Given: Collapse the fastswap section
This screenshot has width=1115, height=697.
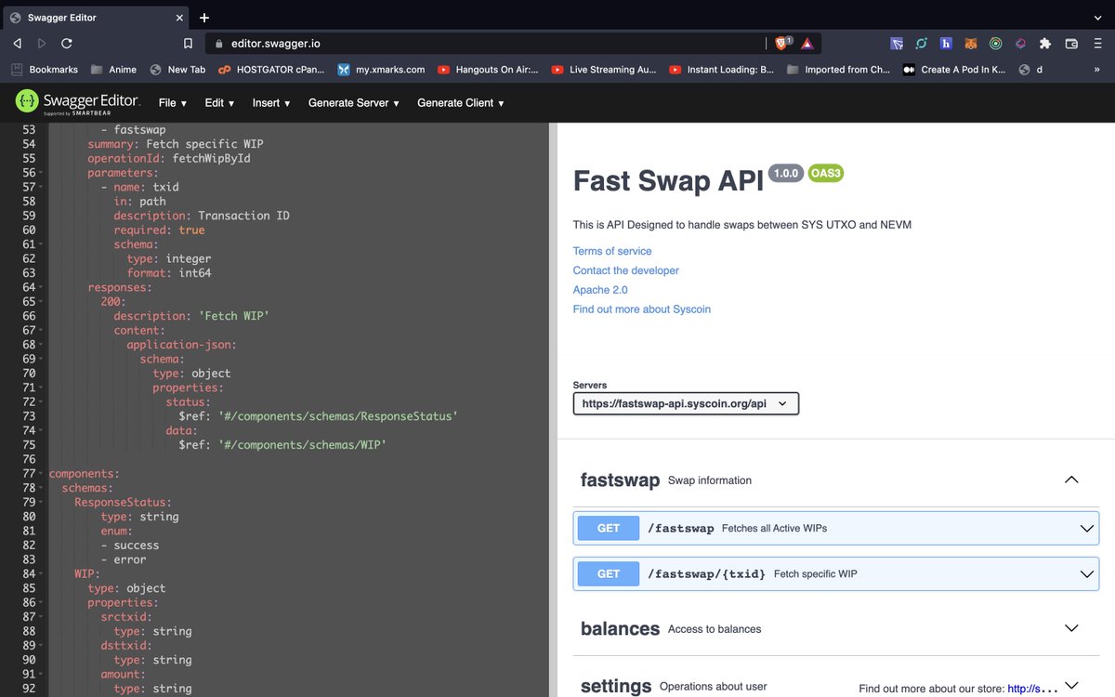Looking at the screenshot, I should pyautogui.click(x=1071, y=480).
